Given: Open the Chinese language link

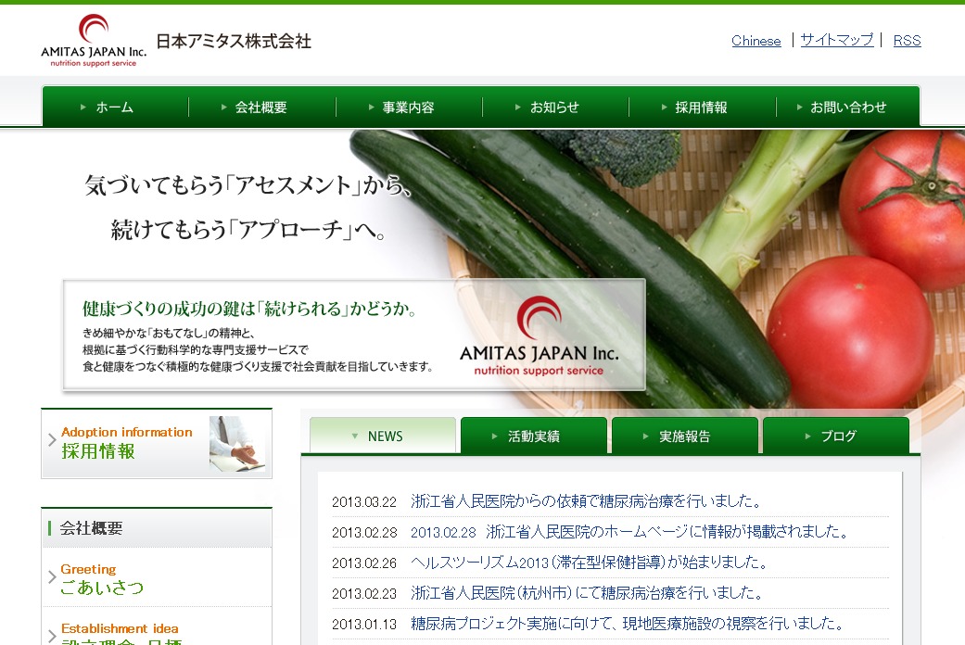Looking at the screenshot, I should [755, 41].
